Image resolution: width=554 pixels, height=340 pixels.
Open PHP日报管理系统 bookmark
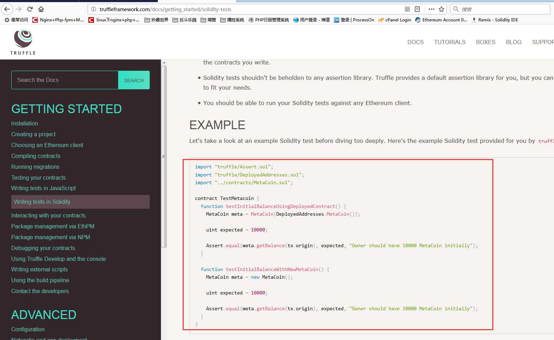coord(269,20)
